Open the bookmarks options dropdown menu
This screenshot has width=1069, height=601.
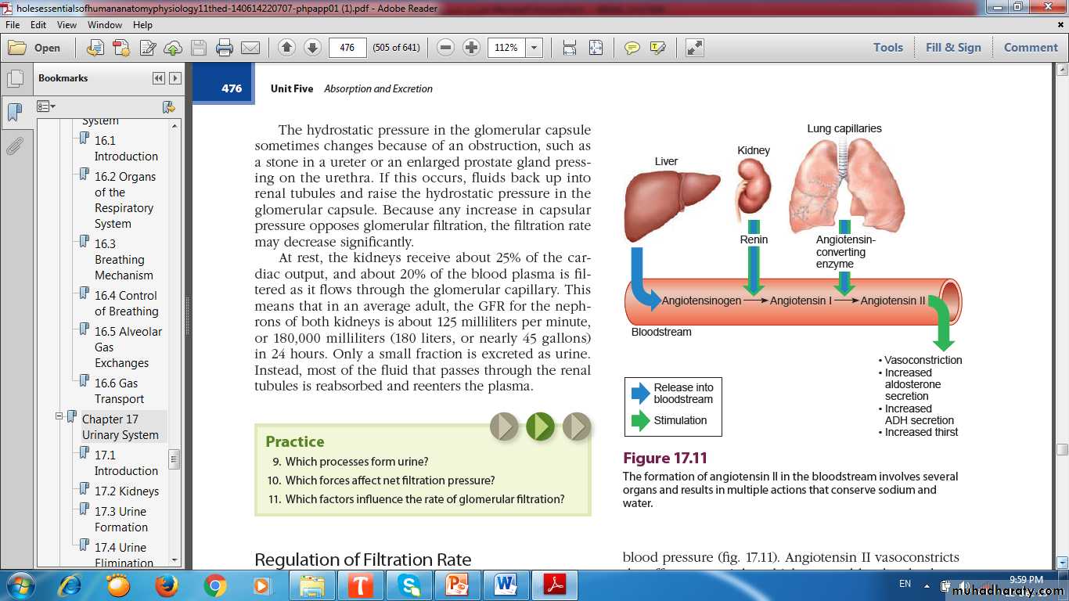tap(46, 106)
